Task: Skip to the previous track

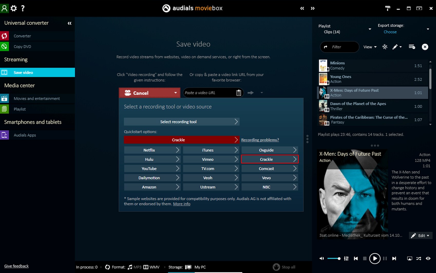Action: click(356, 258)
